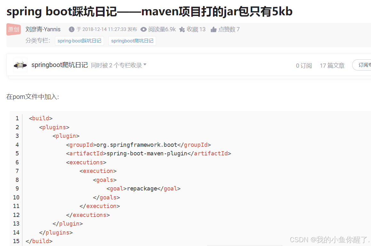Image resolution: width=371 pixels, height=246 pixels.
Task: Click the clock icon before publish date
Action: pyautogui.click(x=71, y=29)
